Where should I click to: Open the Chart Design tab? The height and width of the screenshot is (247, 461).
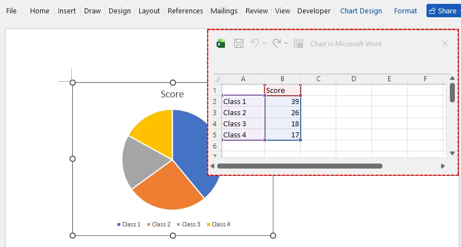[361, 11]
